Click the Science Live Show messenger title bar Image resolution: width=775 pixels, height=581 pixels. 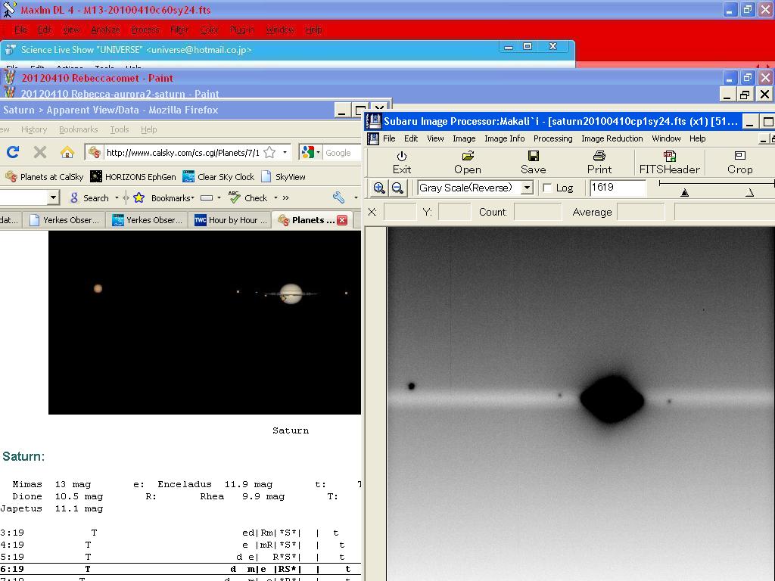click(287, 49)
